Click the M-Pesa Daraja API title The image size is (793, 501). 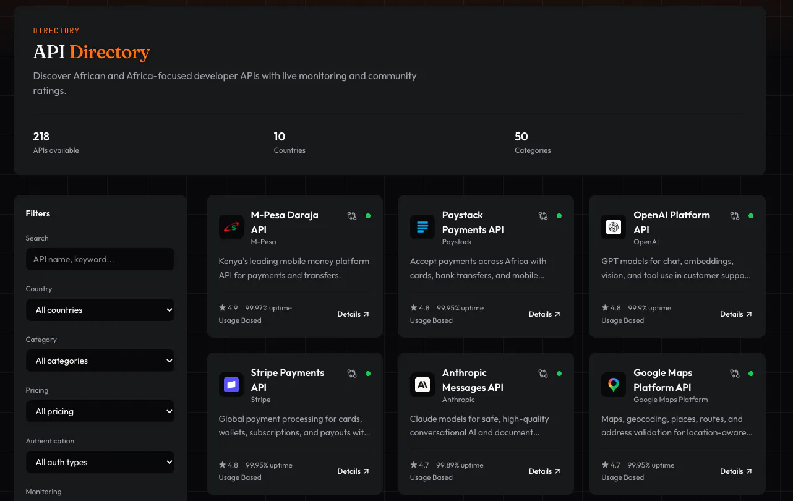click(x=285, y=222)
